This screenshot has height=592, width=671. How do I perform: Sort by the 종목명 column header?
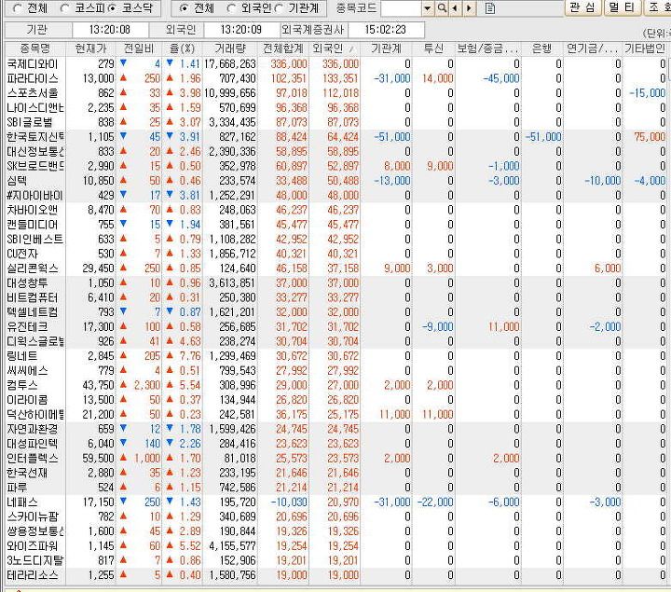point(35,48)
